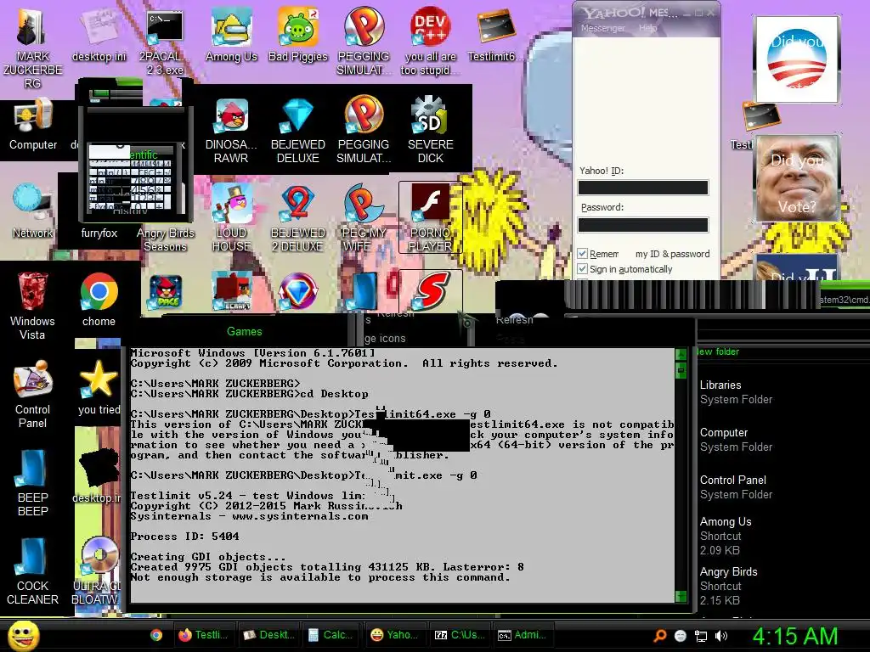Image resolution: width=870 pixels, height=652 pixels.
Task: Click the smiley face Start button
Action: (x=24, y=635)
